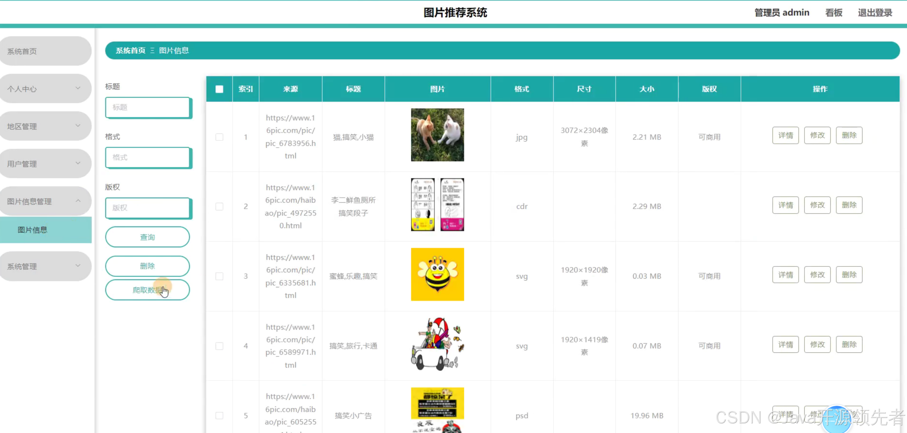
Task: Open the 管理员 admin account menu
Action: point(782,12)
